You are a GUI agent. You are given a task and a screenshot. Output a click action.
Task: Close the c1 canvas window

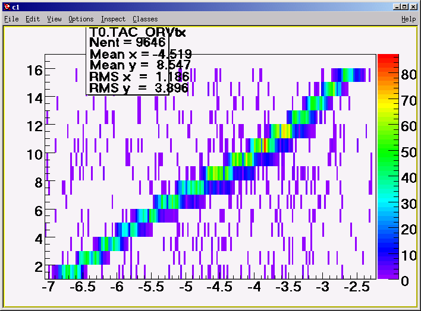pyautogui.click(x=413, y=7)
